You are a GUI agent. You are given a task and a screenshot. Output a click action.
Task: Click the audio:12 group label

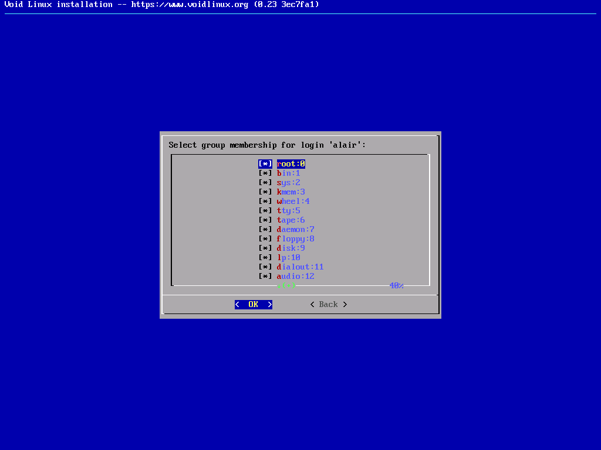pyautogui.click(x=295, y=277)
